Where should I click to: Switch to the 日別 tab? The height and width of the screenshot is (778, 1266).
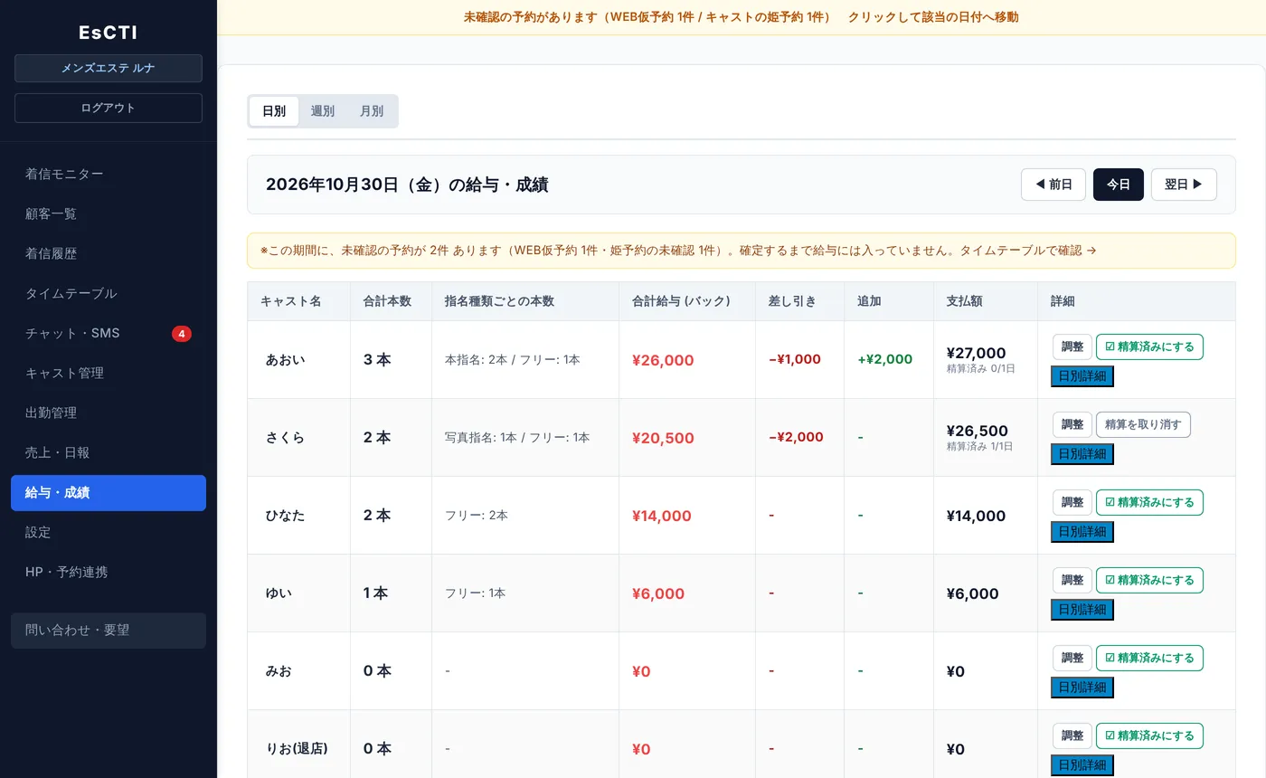(x=274, y=111)
